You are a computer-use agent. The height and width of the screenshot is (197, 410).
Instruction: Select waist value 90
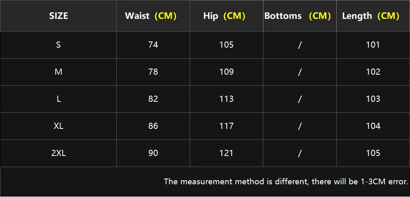tap(153, 153)
